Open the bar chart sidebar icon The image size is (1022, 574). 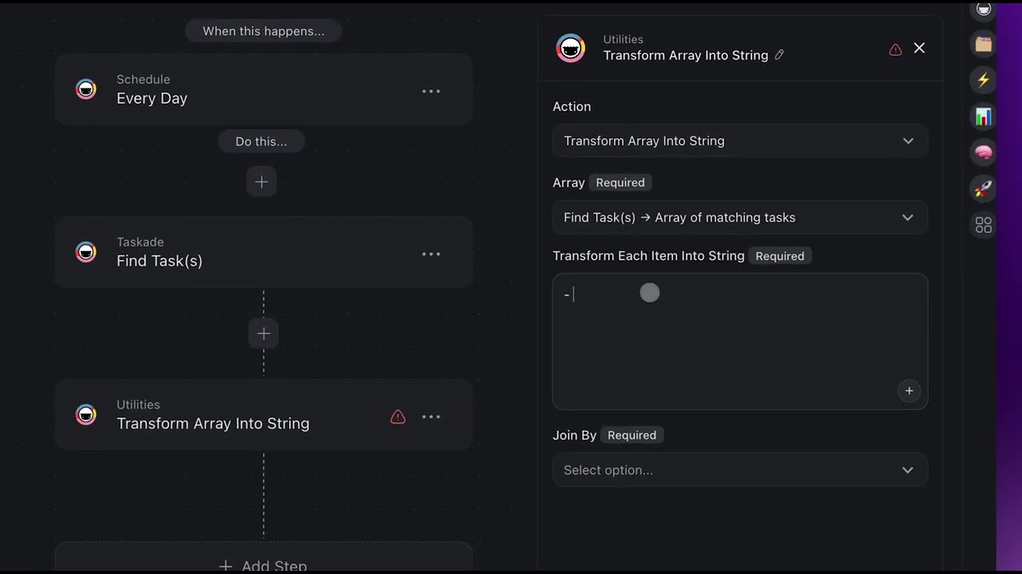[x=984, y=117]
